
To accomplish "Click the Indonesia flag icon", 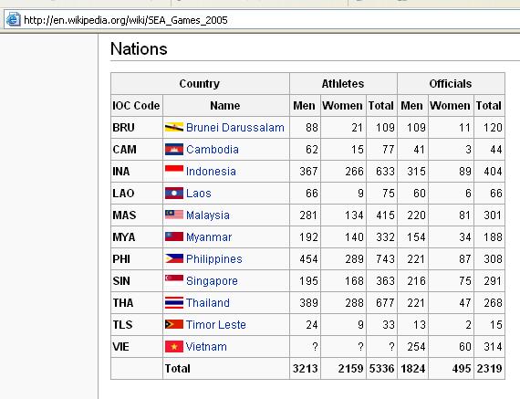I will click(174, 169).
